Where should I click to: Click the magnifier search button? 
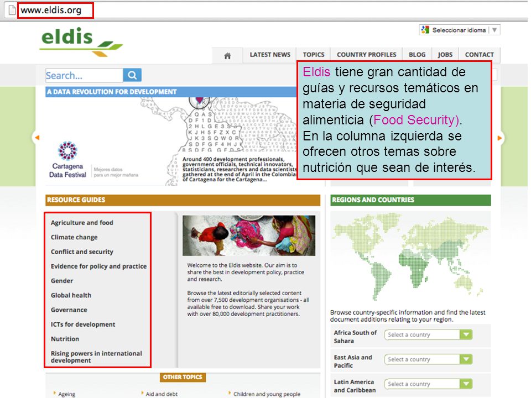[132, 75]
